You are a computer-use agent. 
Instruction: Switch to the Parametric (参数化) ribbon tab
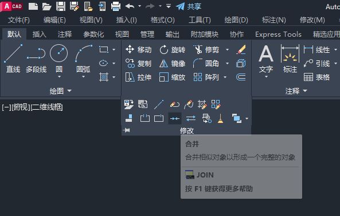[93, 34]
